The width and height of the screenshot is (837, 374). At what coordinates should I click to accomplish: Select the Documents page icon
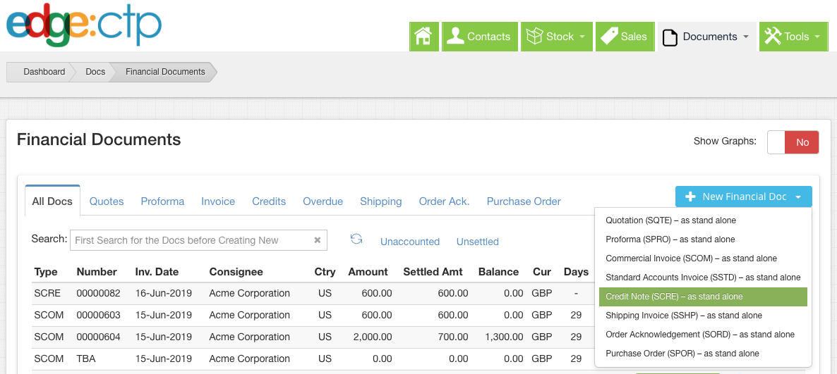(669, 37)
